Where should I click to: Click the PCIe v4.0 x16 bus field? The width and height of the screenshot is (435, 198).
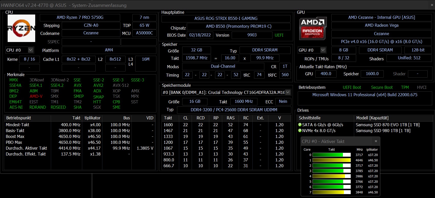(x=382, y=42)
